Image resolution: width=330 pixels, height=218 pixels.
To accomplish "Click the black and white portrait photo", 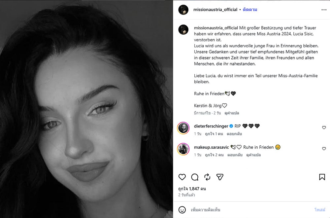I will click(x=86, y=109).
